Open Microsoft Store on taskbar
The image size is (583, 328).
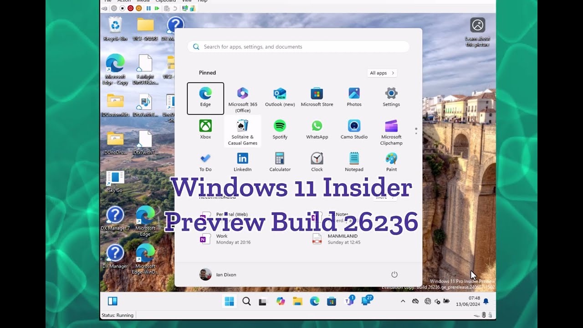(x=332, y=301)
